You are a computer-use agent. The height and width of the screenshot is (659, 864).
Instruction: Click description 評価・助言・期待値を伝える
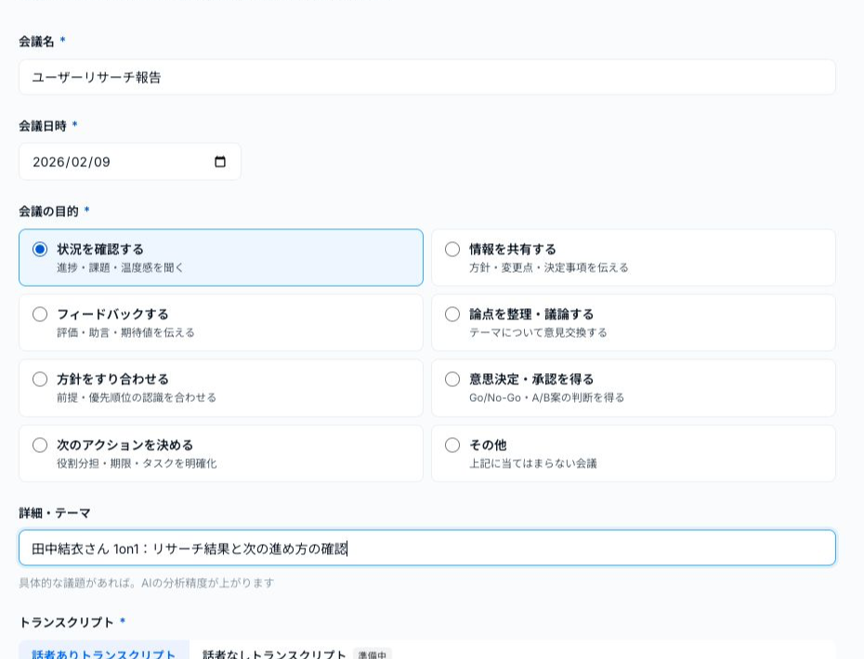[x=125, y=332]
